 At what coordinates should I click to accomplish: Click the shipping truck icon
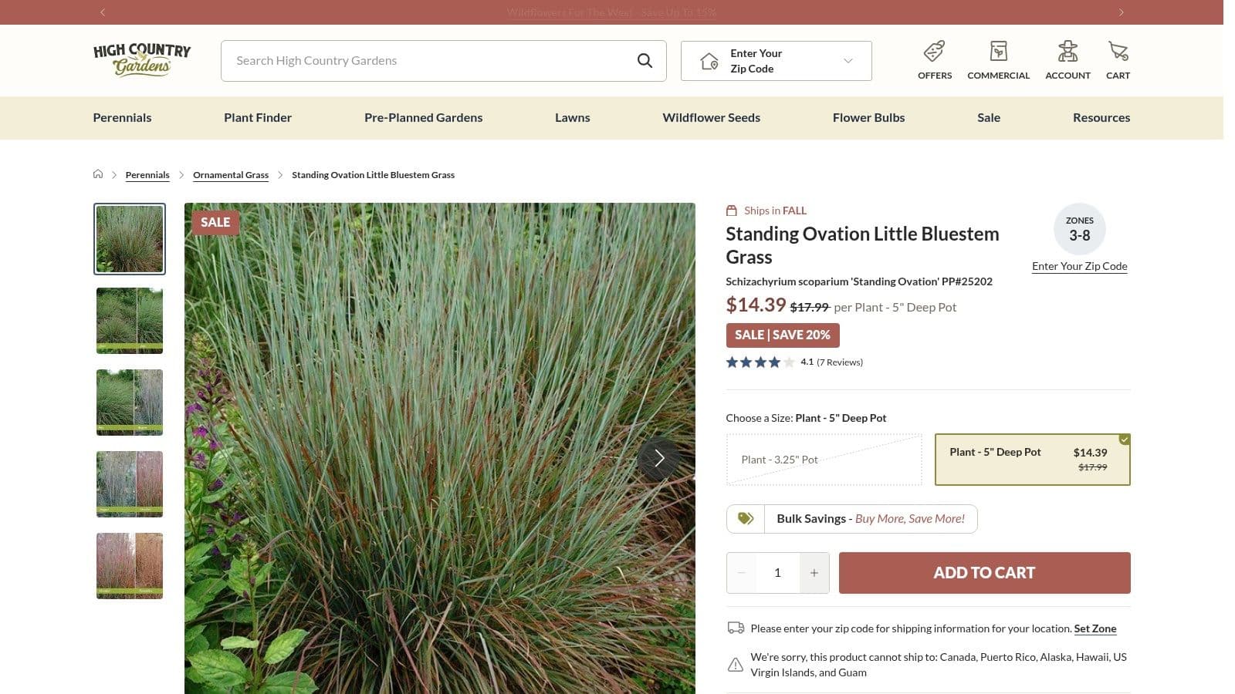tap(736, 628)
